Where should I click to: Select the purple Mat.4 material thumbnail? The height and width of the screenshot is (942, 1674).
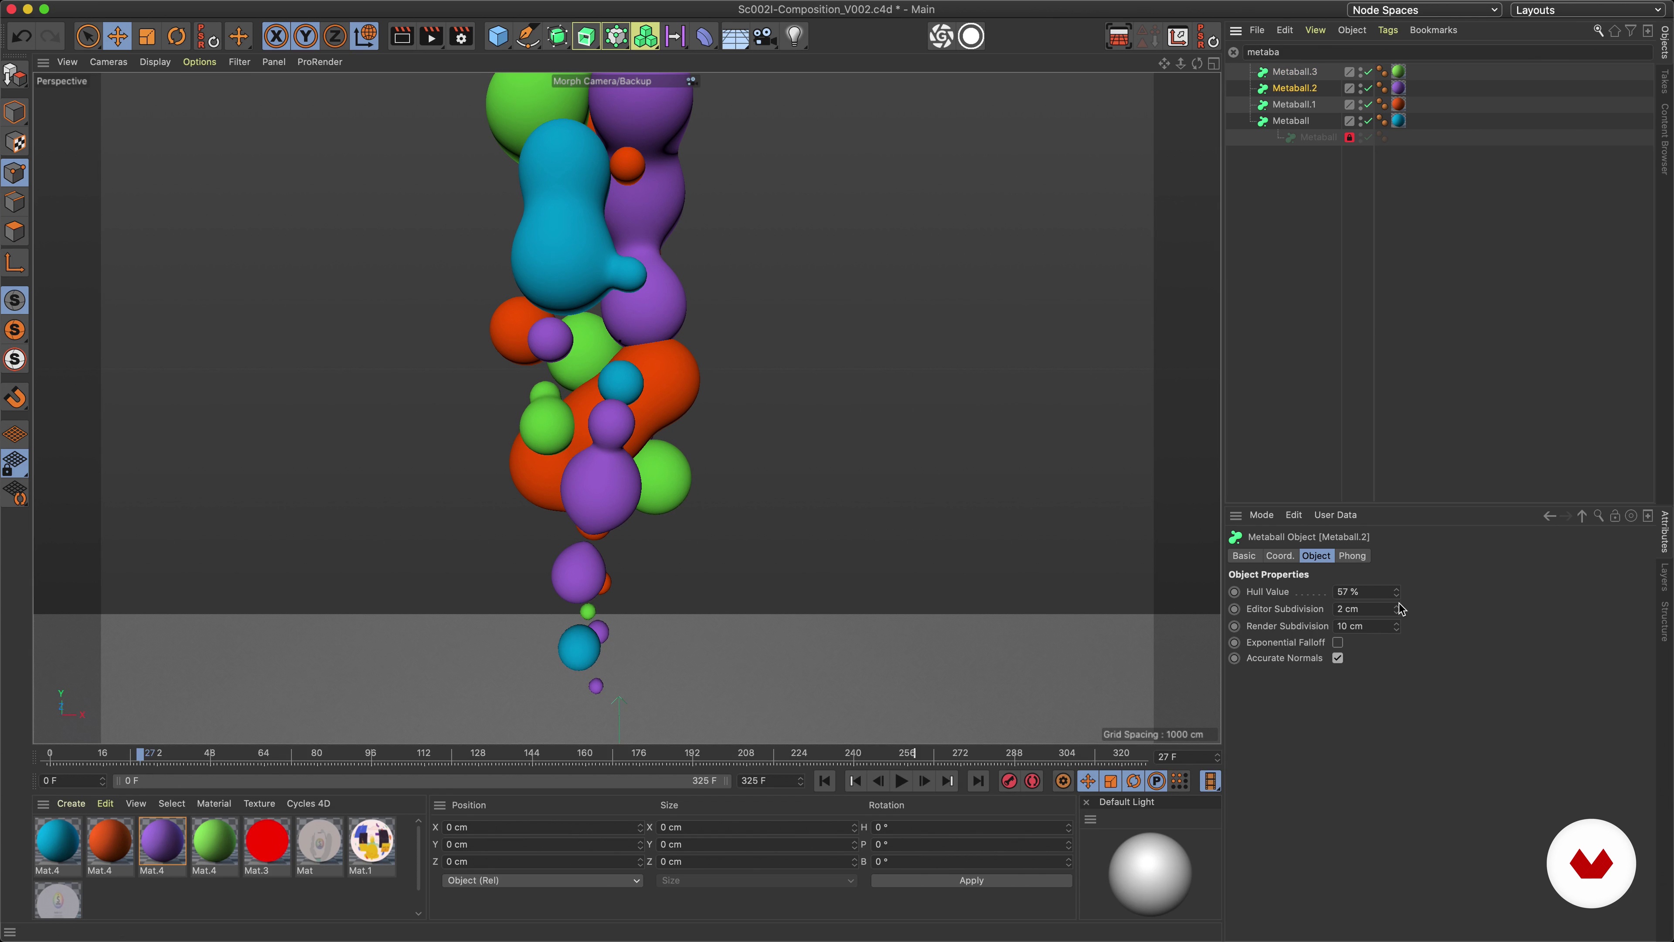tap(162, 840)
